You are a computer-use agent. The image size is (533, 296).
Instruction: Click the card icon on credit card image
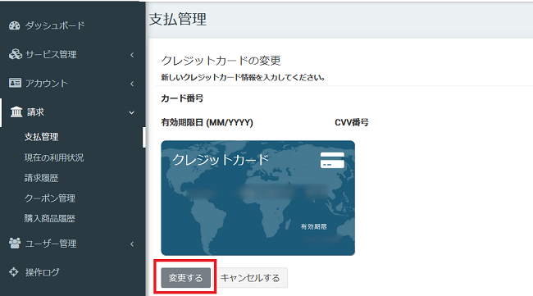[x=332, y=160]
